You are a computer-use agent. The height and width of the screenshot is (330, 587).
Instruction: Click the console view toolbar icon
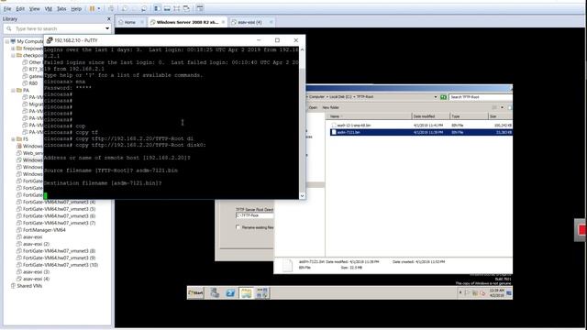click(x=200, y=8)
